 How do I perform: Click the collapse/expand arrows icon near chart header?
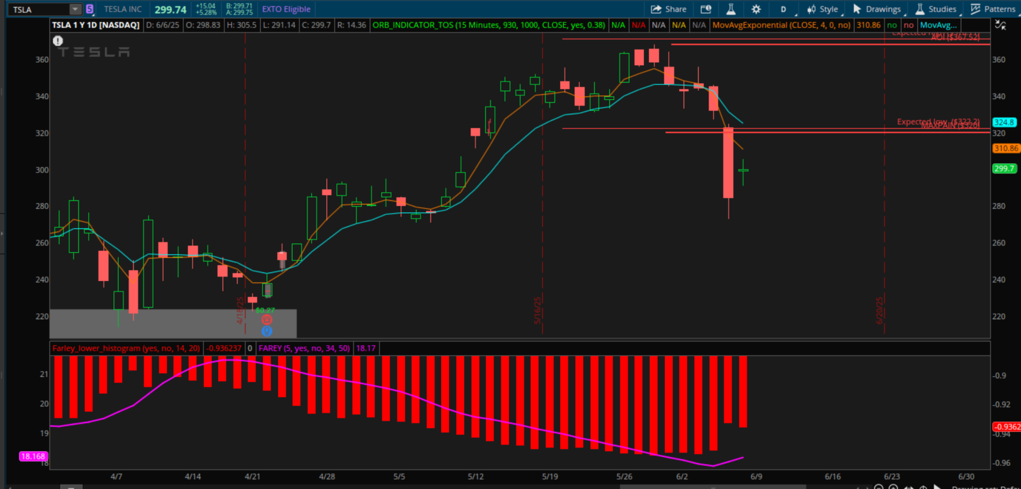point(1000,25)
